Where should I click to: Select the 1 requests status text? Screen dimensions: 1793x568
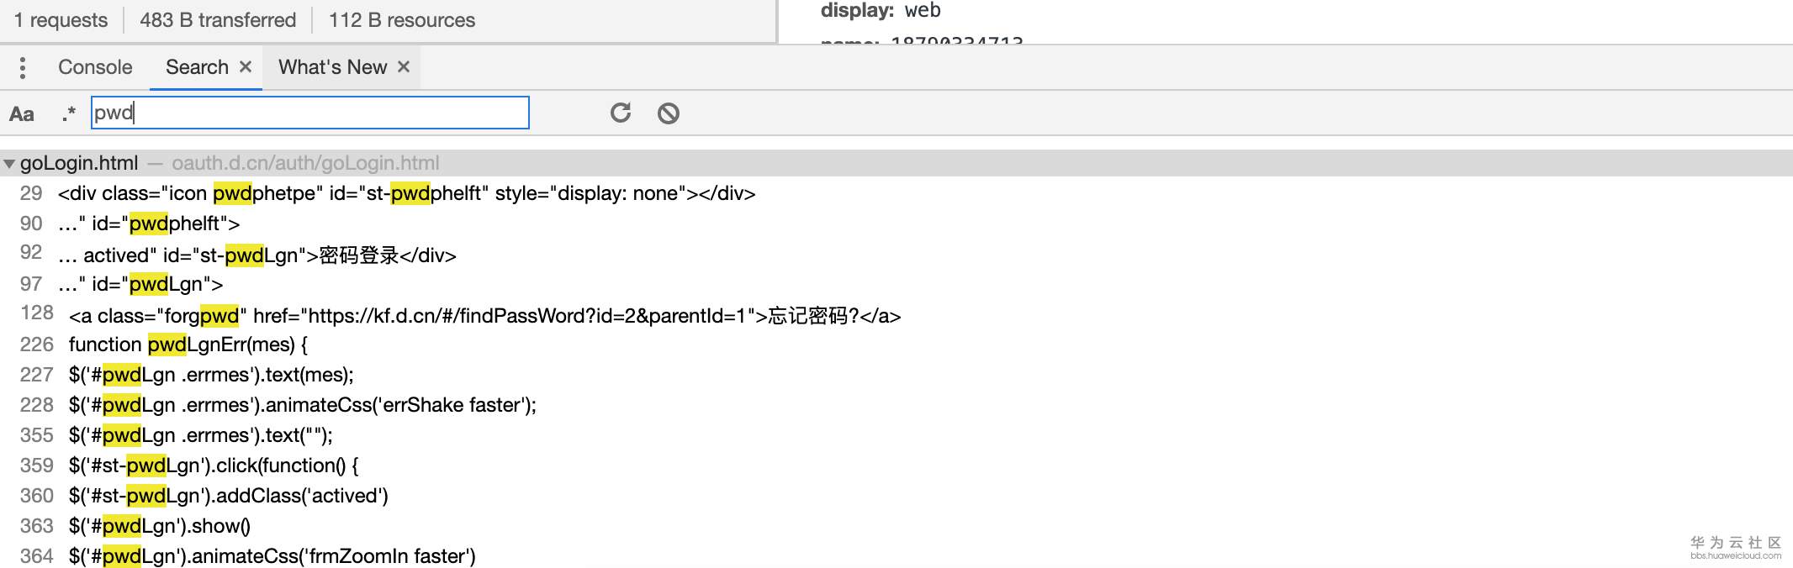pyautogui.click(x=61, y=20)
